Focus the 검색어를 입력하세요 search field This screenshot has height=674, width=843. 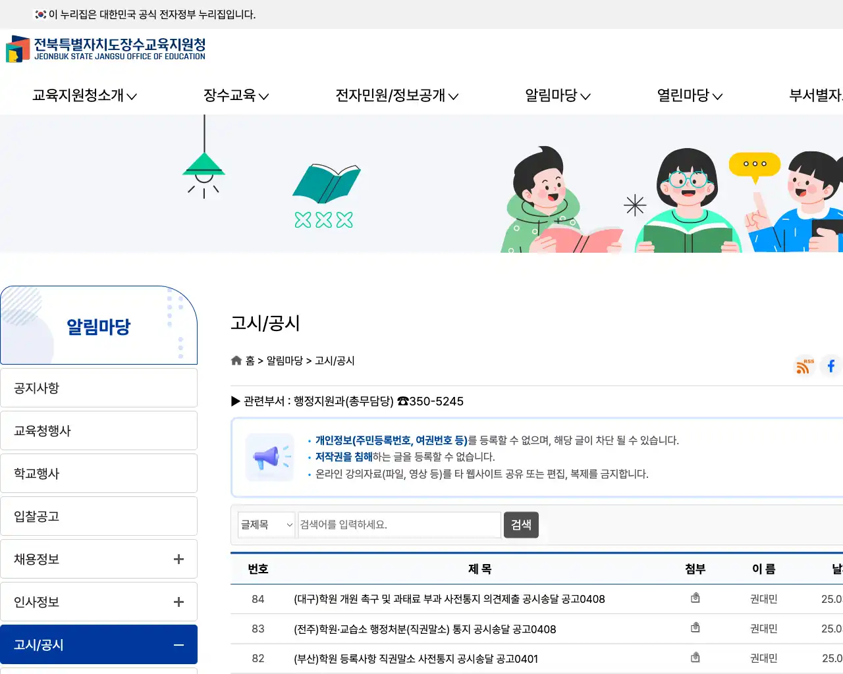click(x=400, y=525)
